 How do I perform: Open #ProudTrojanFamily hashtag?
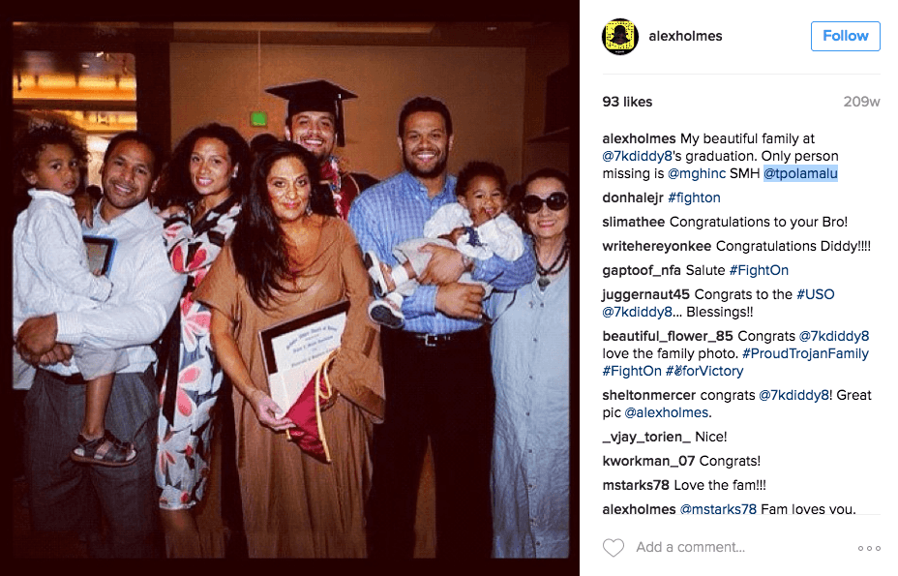pyautogui.click(x=805, y=353)
